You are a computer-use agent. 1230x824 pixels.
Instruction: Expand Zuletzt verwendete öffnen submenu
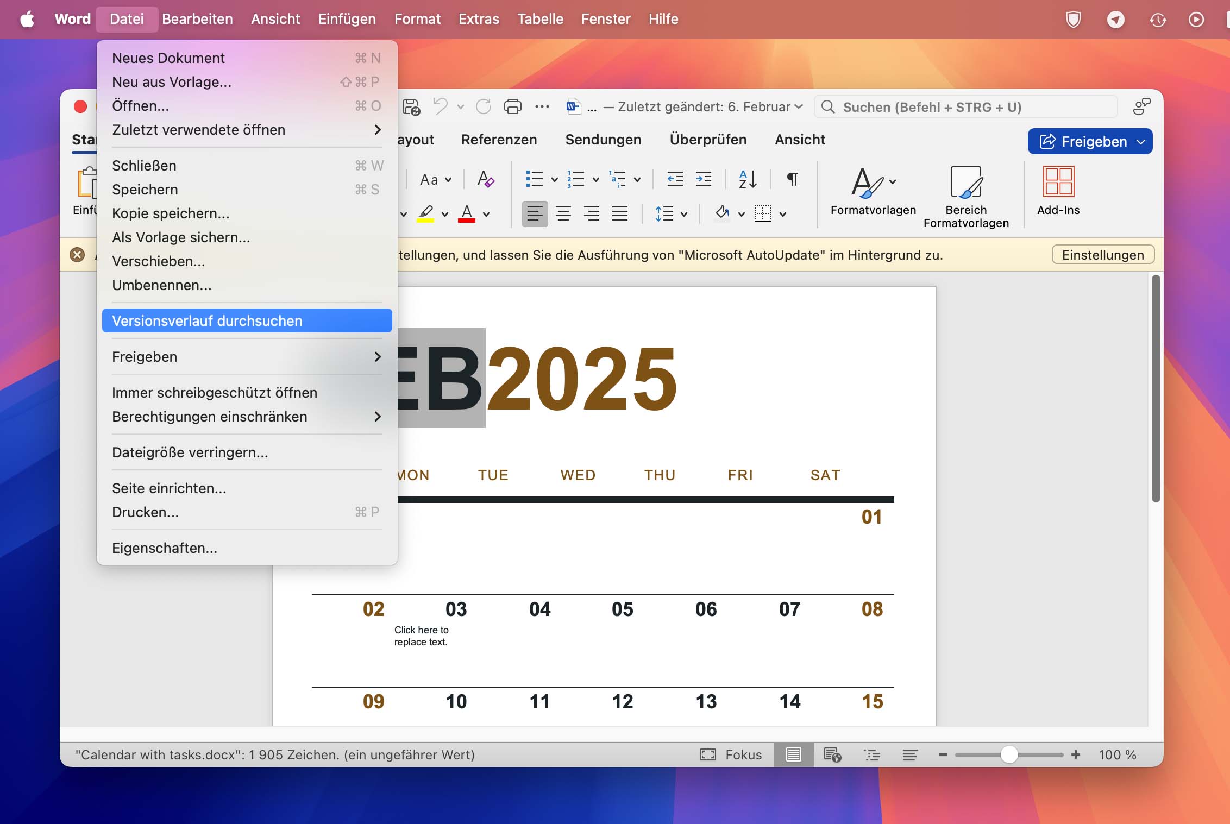[x=247, y=130]
